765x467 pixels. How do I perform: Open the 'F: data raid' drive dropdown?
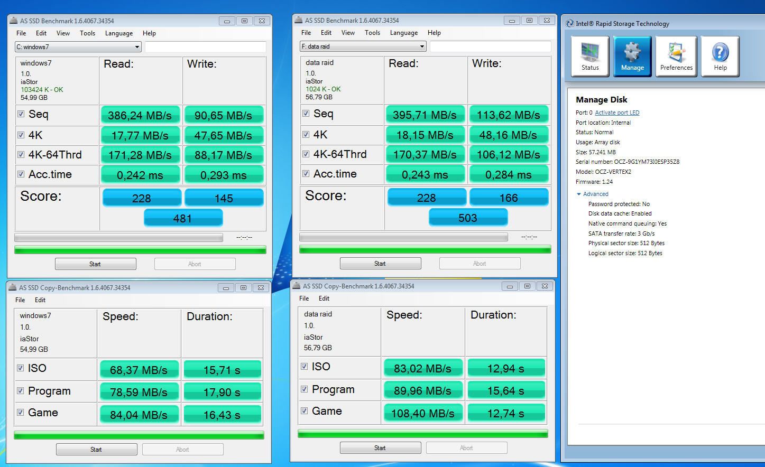[363, 46]
